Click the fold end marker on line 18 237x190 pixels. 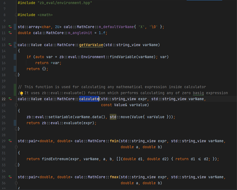click(x=15, y=75)
